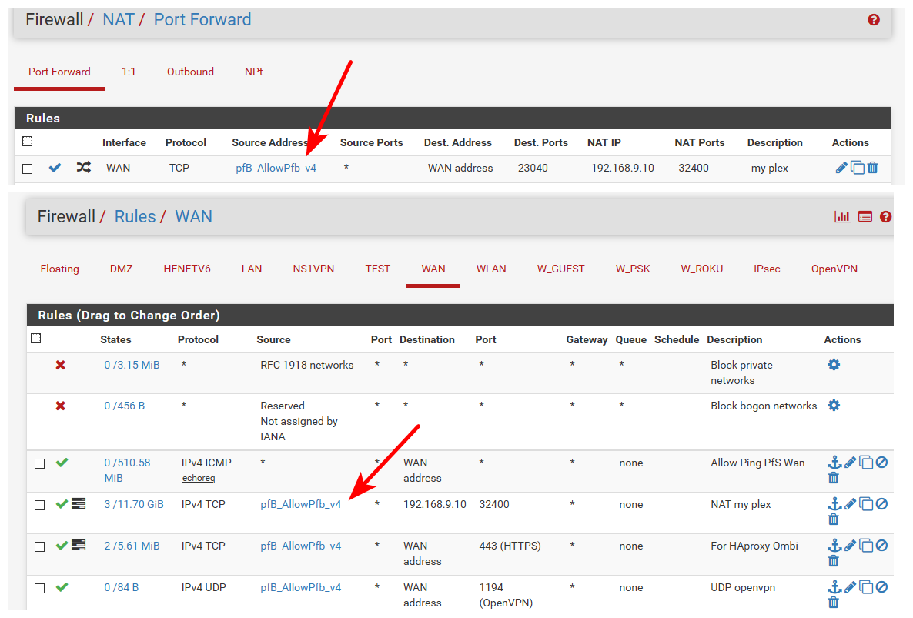Click the WAN breadcrumb link
The height and width of the screenshot is (618, 913).
point(194,216)
